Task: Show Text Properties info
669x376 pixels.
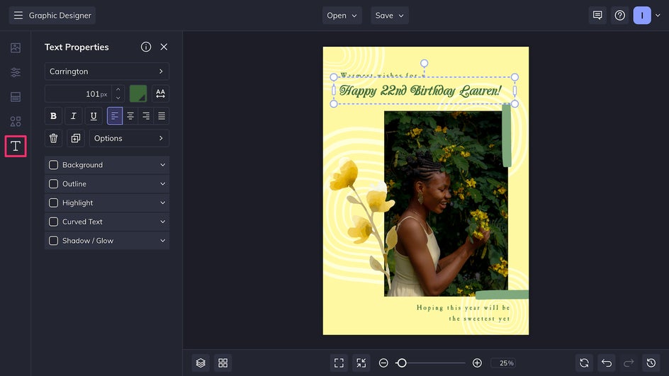Action: click(146, 47)
